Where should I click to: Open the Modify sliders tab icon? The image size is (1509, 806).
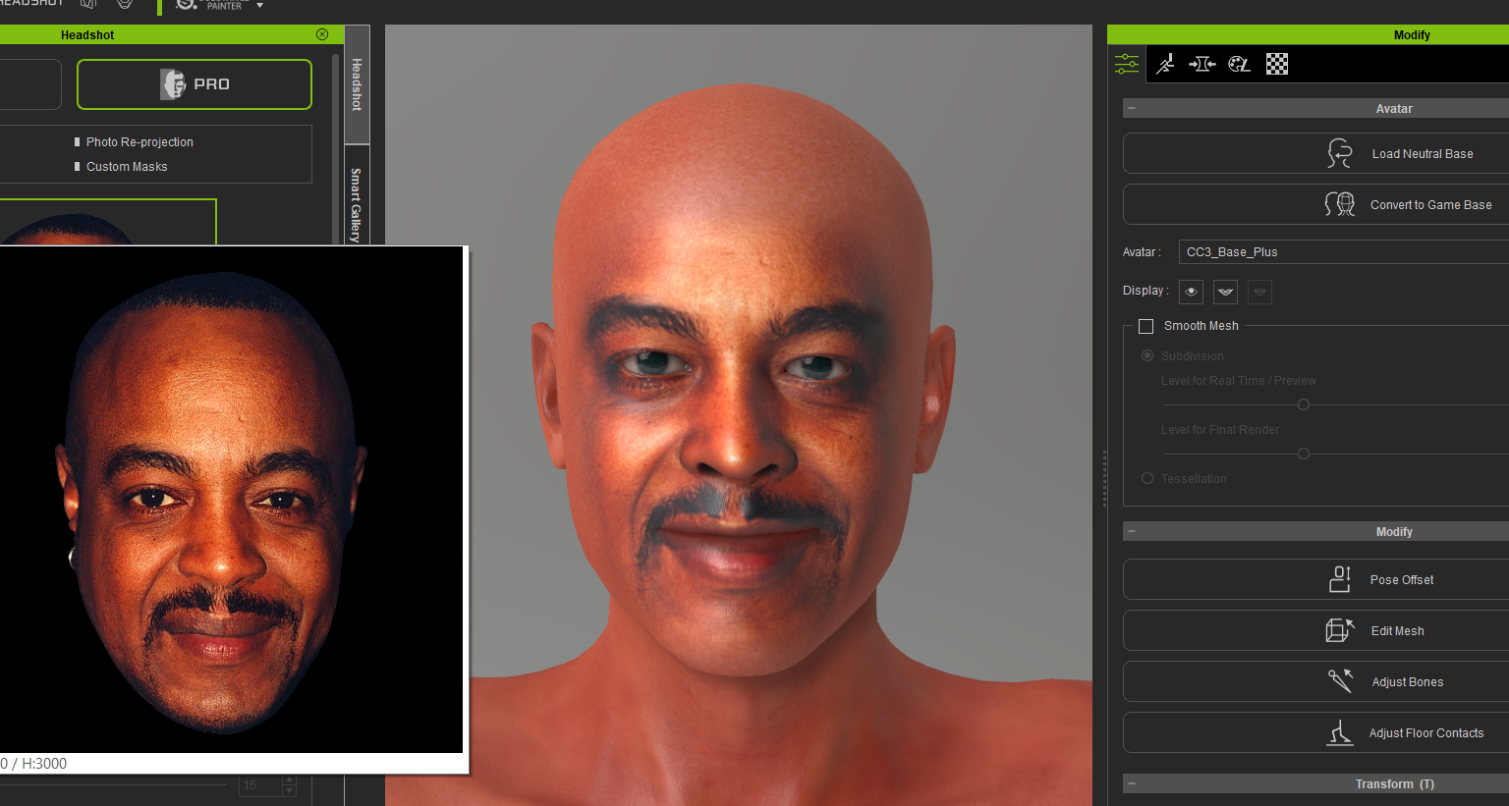pyautogui.click(x=1127, y=64)
